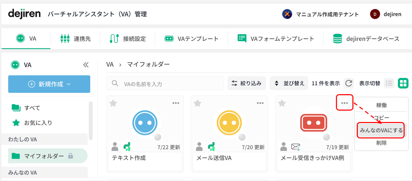Favorite the テキスト作成 VA star

point(113,103)
